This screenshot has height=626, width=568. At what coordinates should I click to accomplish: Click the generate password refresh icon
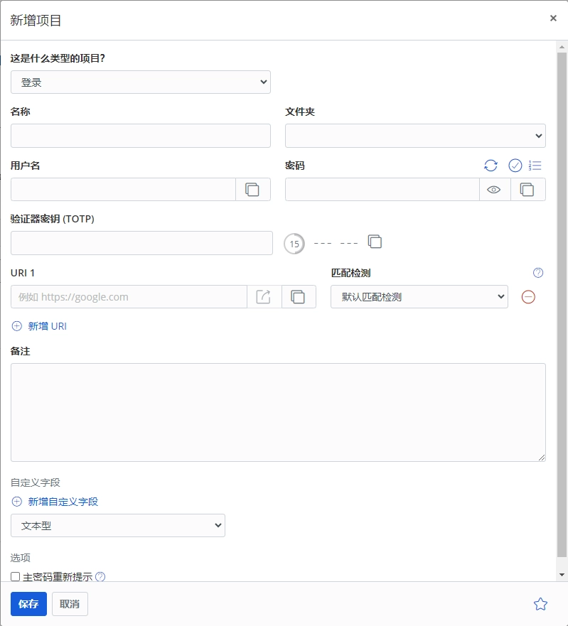[x=491, y=166]
